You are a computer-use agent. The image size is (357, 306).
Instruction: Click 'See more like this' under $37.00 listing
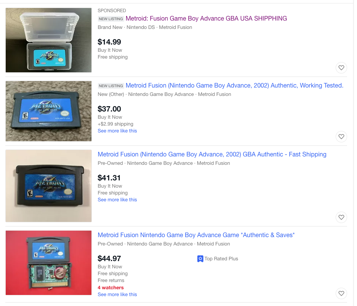117,131
